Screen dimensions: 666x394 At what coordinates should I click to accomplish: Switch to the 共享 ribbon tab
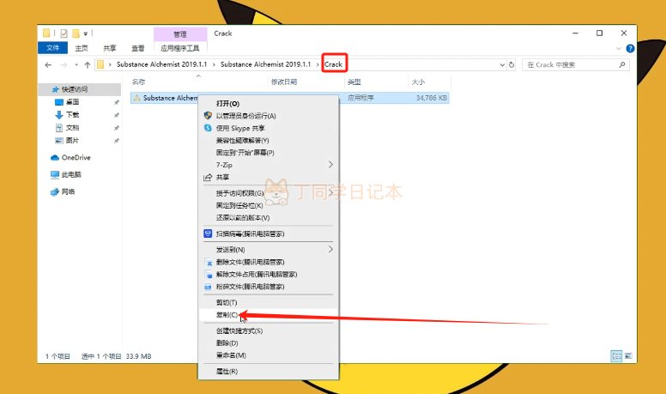[110, 48]
